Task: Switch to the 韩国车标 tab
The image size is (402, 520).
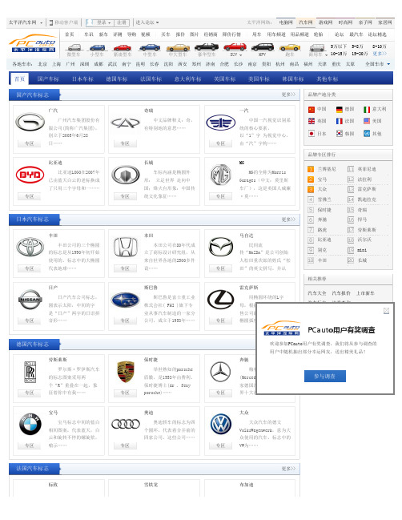Action: tap(293, 79)
